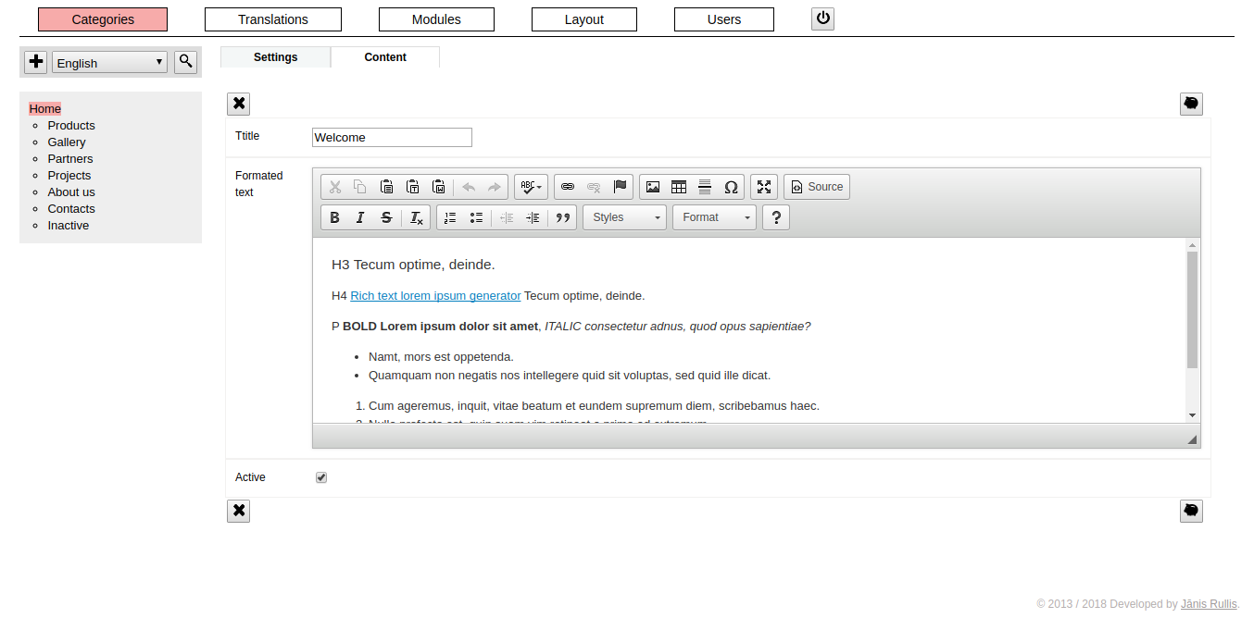Open the Users section
The height and width of the screenshot is (618, 1254).
coord(724,19)
